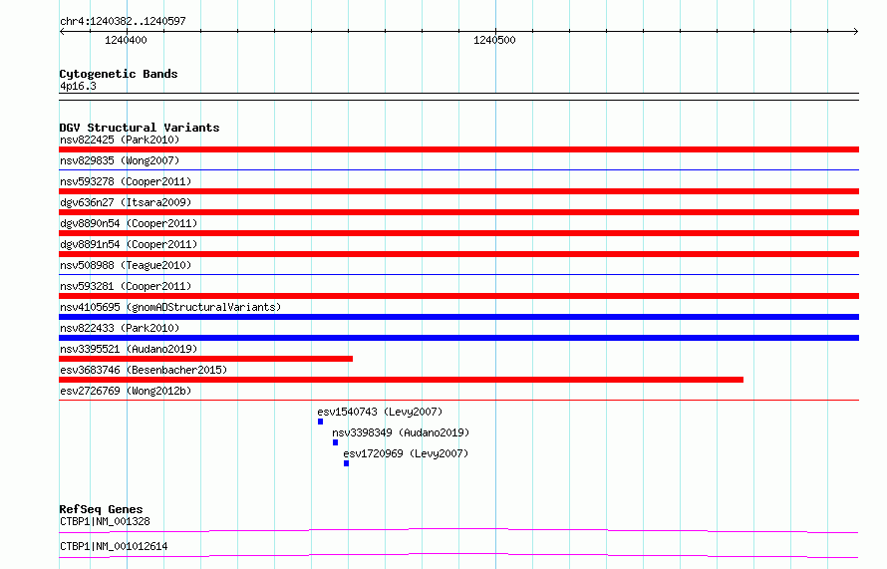Click the blue bar under nsv822433
The height and width of the screenshot is (569, 887).
(458, 338)
